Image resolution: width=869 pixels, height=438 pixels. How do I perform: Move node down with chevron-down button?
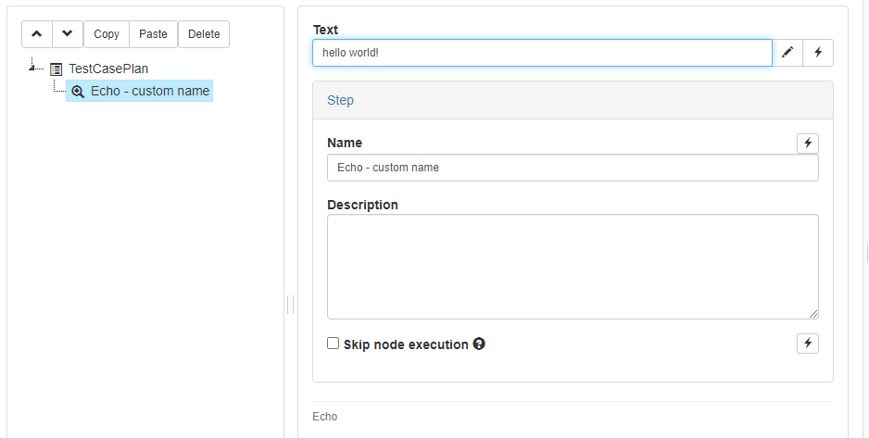click(68, 34)
